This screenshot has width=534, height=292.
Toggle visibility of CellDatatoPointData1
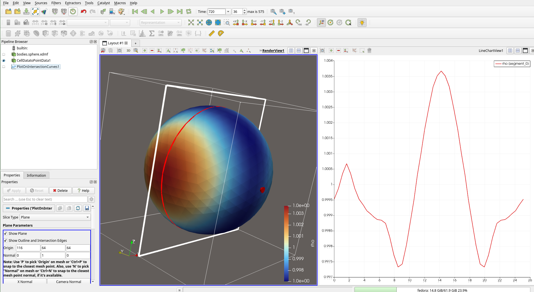(4, 60)
